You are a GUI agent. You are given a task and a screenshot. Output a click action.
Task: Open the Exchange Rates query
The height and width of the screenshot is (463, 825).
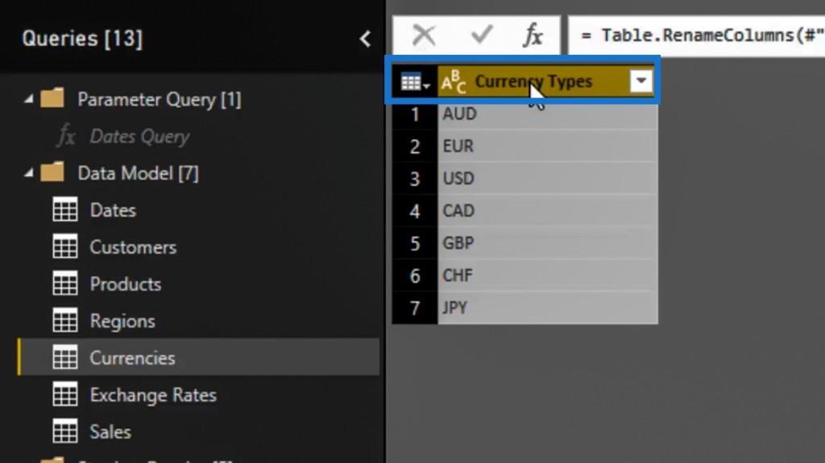(x=152, y=395)
